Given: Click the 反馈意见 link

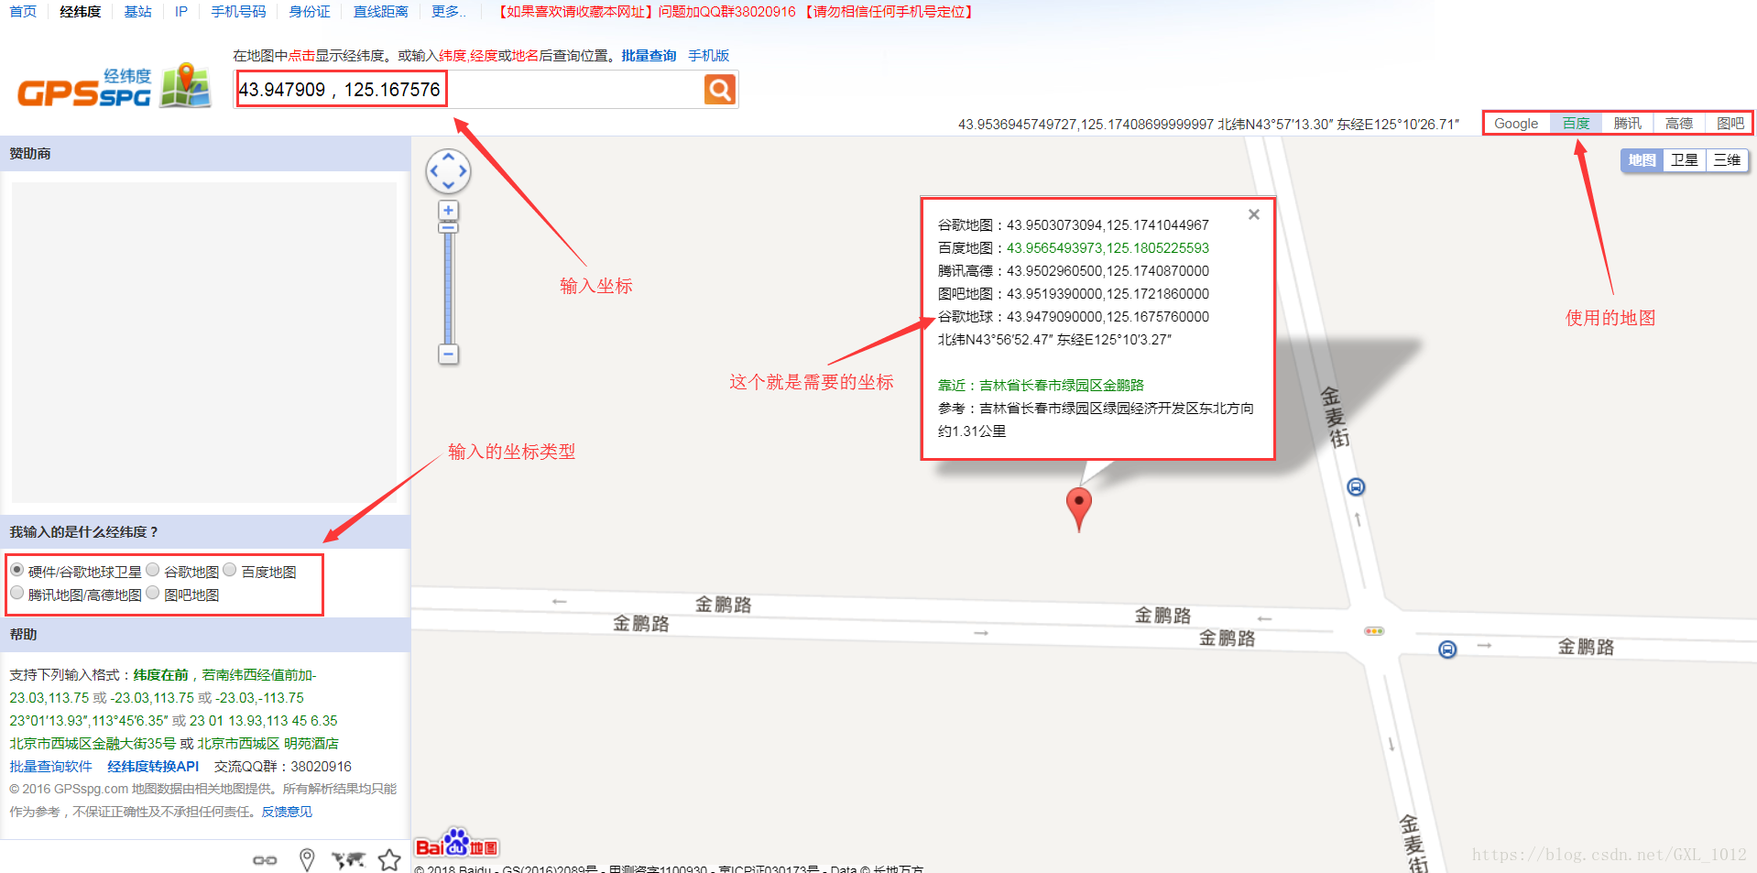Looking at the screenshot, I should click(x=287, y=812).
